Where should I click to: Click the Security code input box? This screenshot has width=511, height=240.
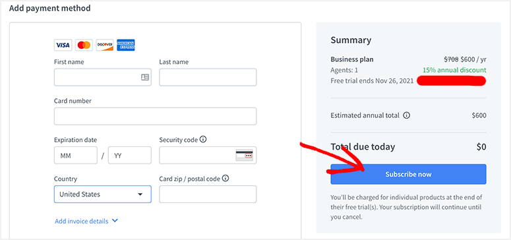click(x=208, y=155)
